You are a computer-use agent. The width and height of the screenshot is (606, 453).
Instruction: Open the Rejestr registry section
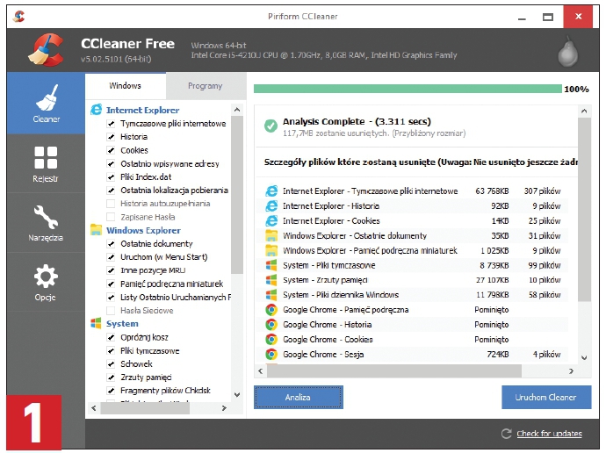[46, 164]
